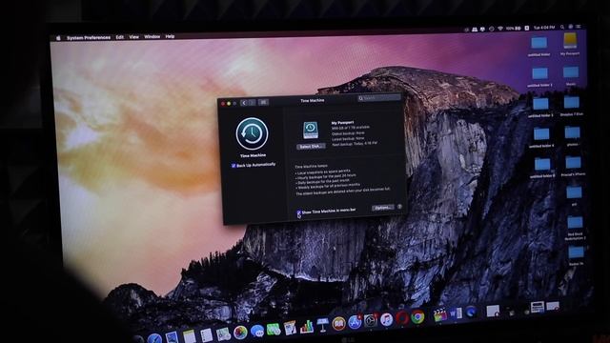Open the Apple menu

(x=58, y=38)
